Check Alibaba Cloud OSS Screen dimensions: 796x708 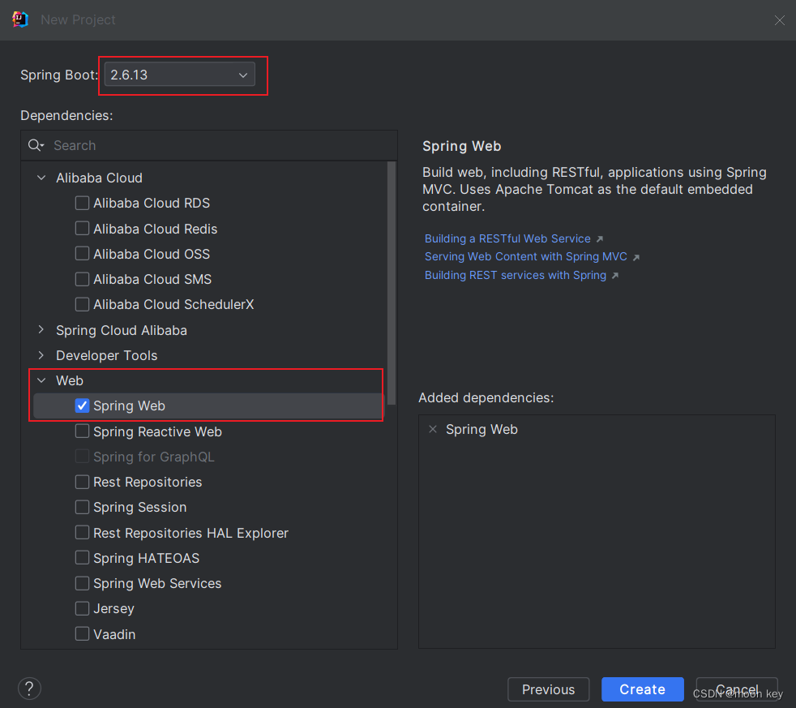coord(82,254)
